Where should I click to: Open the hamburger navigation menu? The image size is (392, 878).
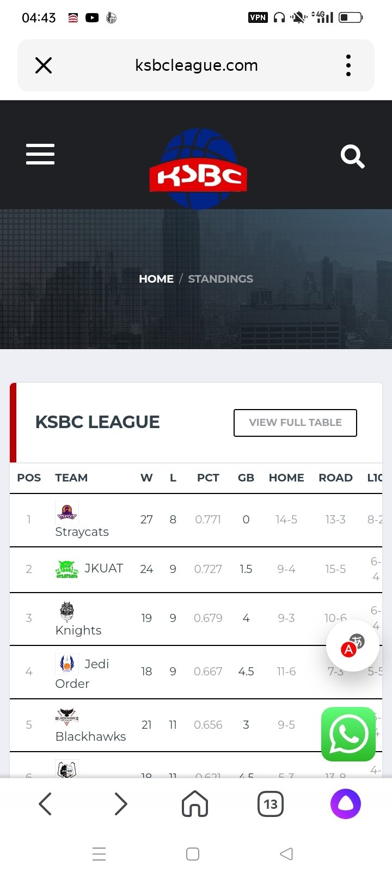(40, 154)
